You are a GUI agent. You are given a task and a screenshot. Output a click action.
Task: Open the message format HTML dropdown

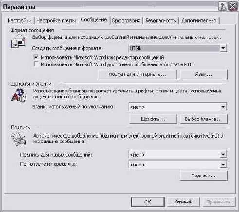pos(223,48)
